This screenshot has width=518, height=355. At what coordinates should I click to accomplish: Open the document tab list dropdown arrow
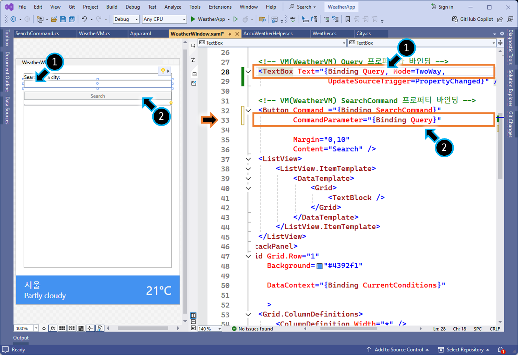coord(495,34)
